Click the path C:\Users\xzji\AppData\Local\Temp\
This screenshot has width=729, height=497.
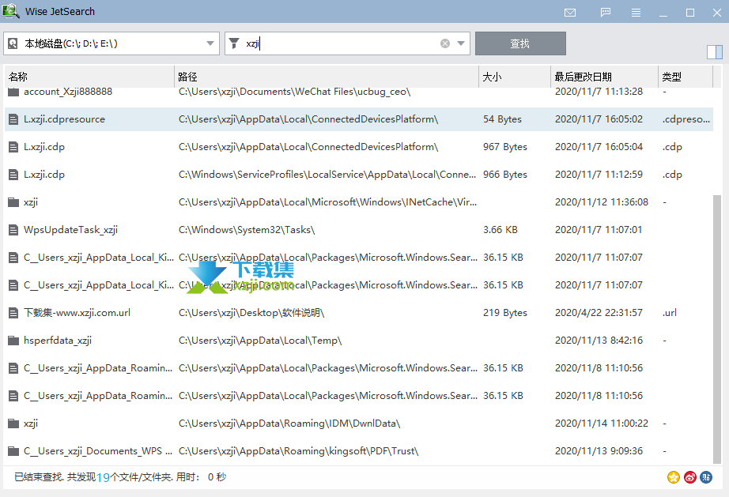[x=260, y=341]
